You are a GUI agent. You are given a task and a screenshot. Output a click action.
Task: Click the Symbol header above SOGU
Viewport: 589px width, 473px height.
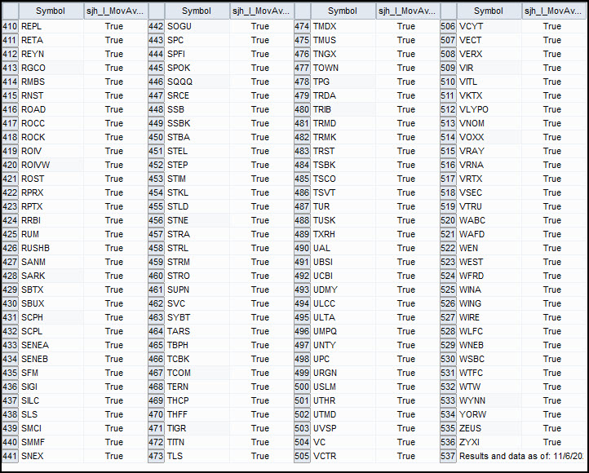(x=197, y=11)
